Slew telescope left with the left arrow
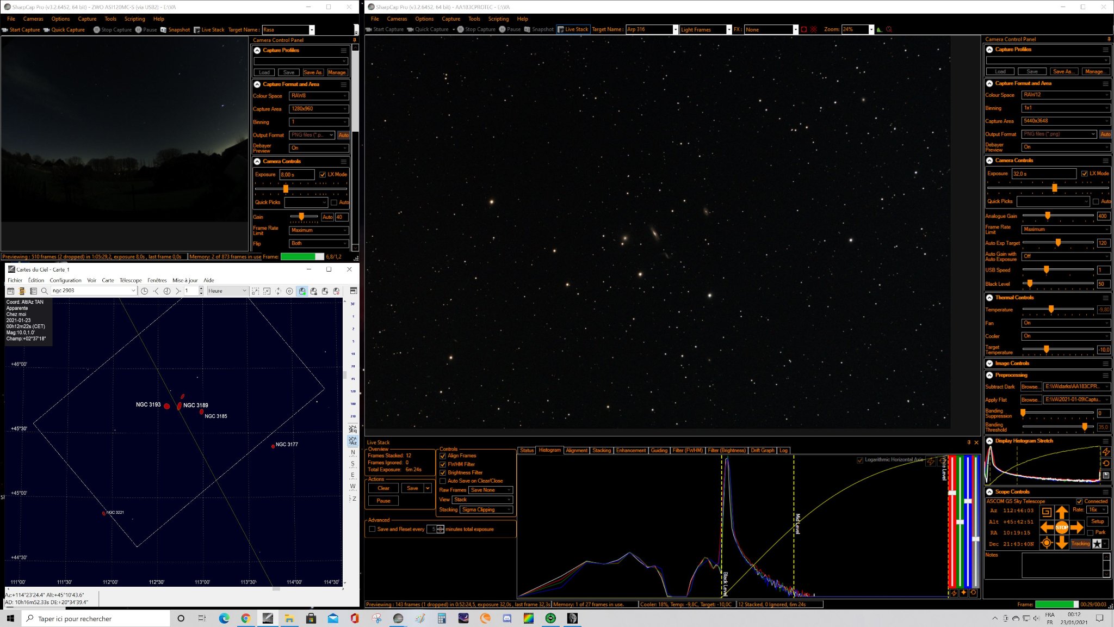 pos(1047,527)
